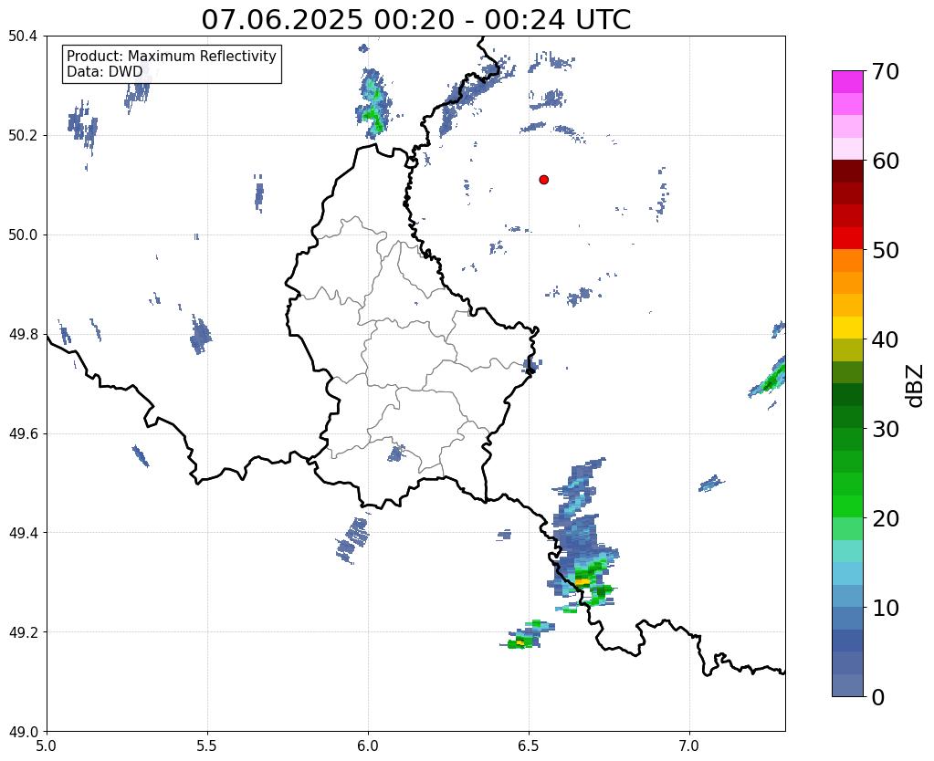Click the 49.6 latitude axis label
Viewport: 934px width, 761px height.
(23, 434)
